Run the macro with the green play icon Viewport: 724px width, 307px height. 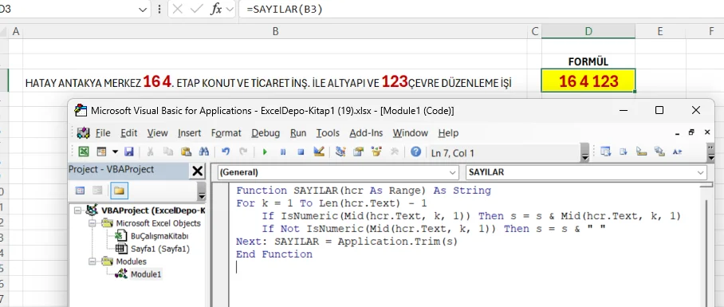[x=265, y=152]
